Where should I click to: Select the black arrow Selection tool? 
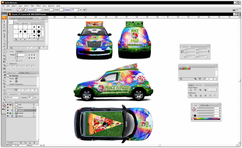[x=4, y=22]
